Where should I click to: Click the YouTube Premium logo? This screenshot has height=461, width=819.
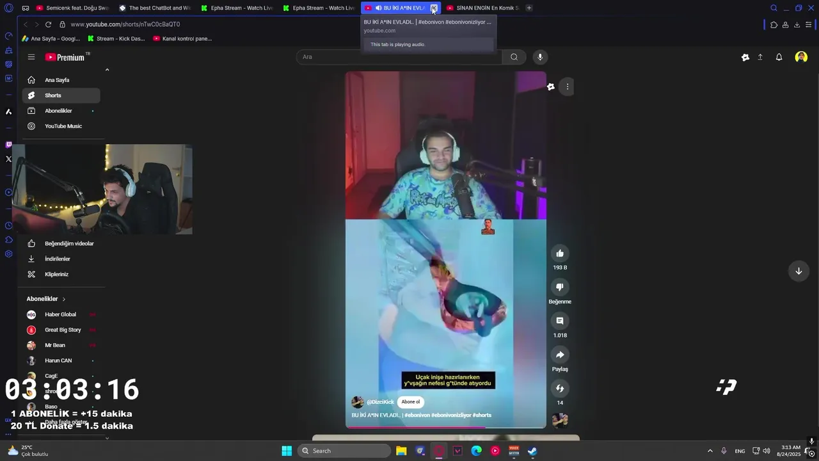(65, 57)
